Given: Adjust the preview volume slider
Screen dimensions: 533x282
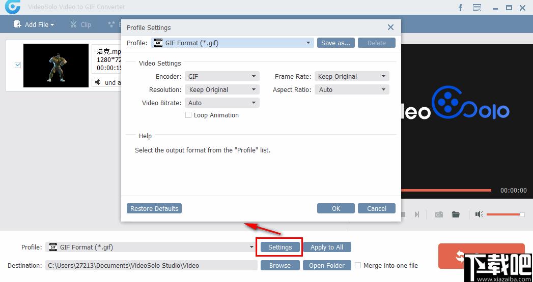Looking at the screenshot, I should click(x=506, y=214).
